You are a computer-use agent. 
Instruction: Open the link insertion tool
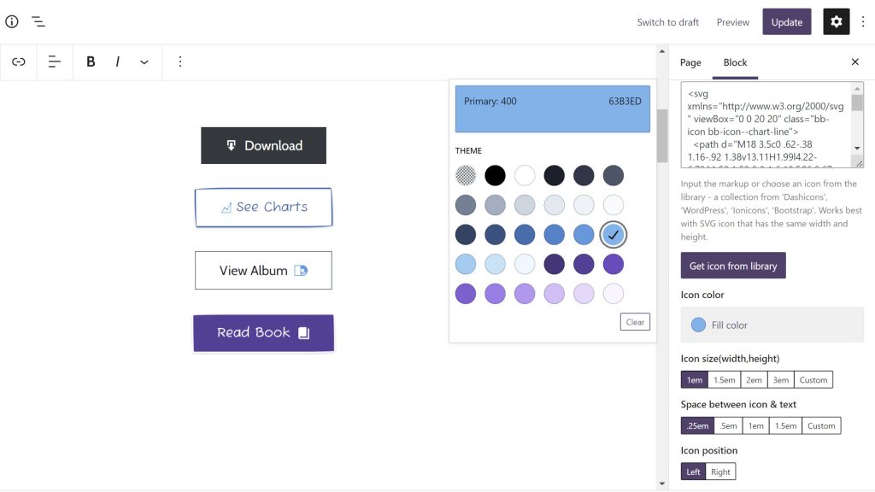[x=19, y=61]
